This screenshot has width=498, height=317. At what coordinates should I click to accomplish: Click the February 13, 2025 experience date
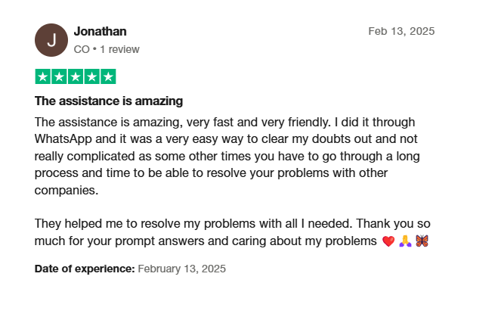point(182,269)
